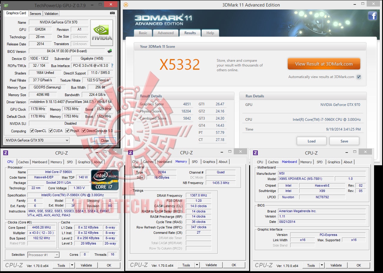Click Validate in the CPU-Z memory window
The width and height of the screenshot is (383, 273).
[x=211, y=265]
